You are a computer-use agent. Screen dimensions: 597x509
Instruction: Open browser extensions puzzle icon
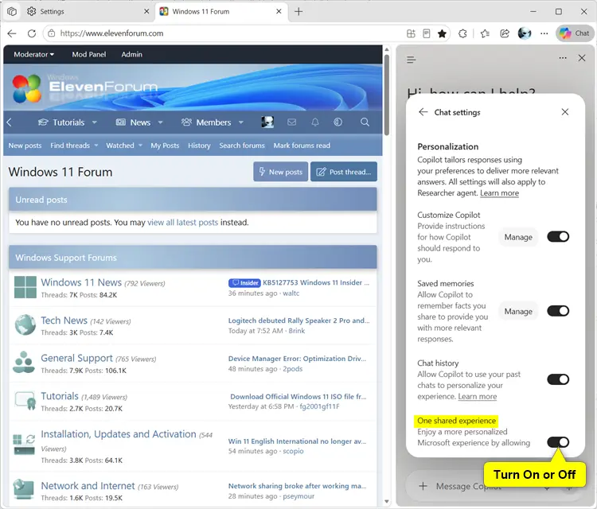pyautogui.click(x=462, y=33)
